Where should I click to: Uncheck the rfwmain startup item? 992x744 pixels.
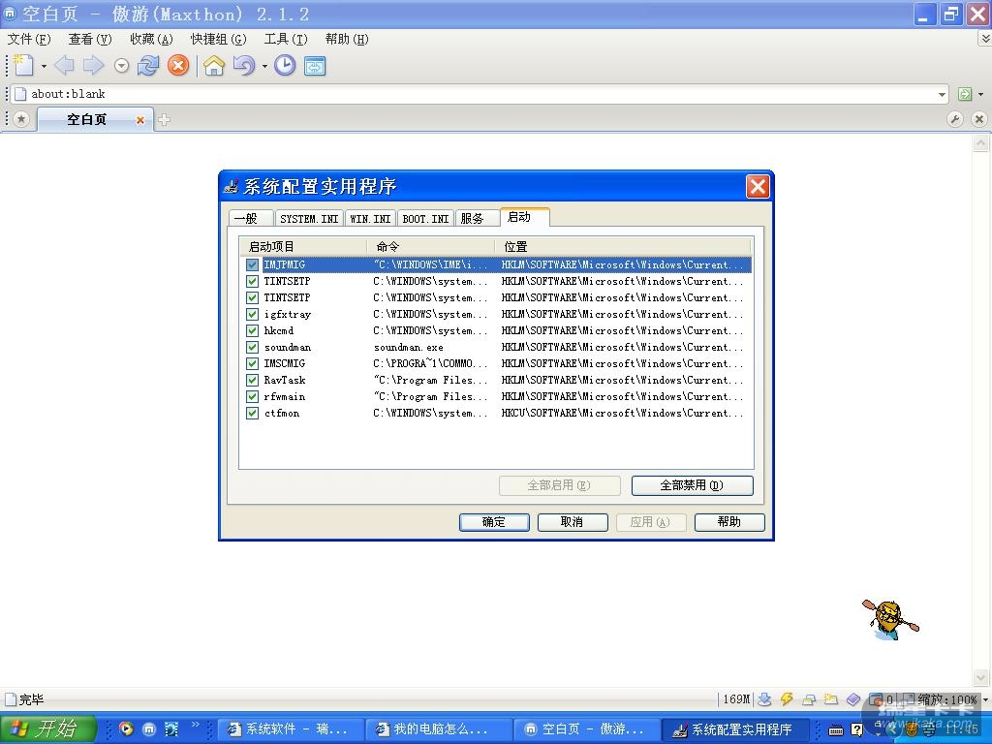pyautogui.click(x=253, y=396)
